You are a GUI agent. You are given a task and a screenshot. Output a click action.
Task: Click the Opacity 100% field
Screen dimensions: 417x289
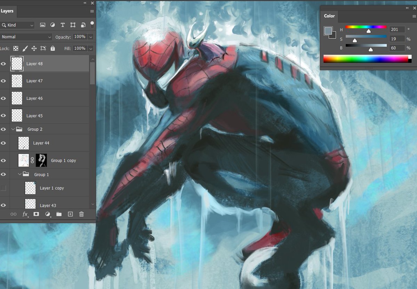(80, 37)
